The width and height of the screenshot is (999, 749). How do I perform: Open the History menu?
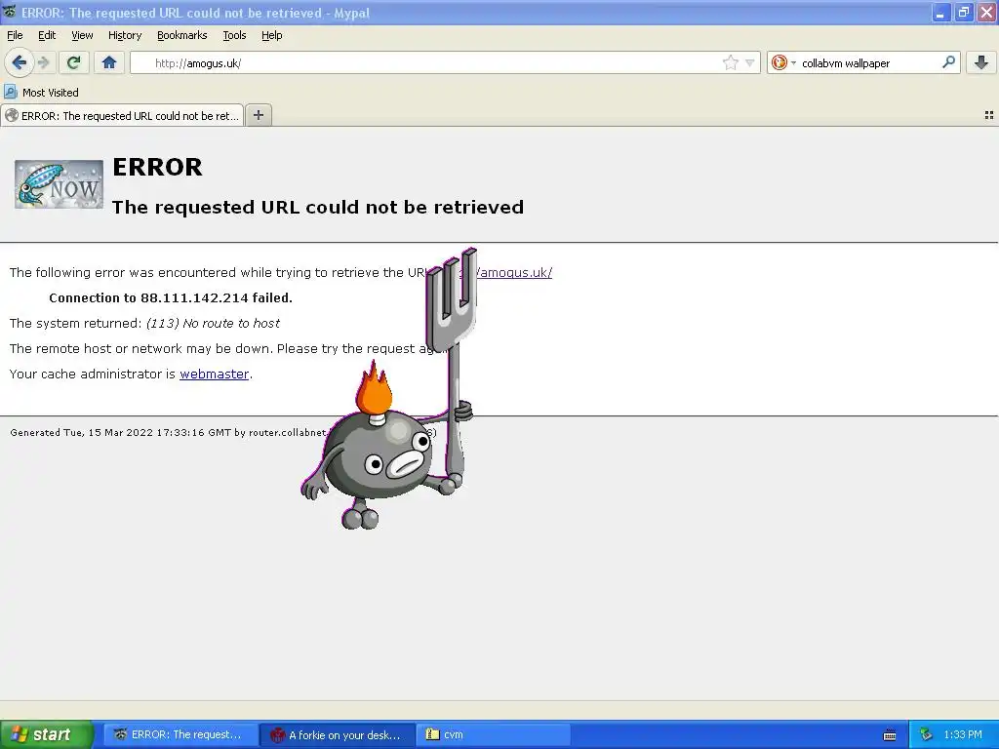(124, 35)
